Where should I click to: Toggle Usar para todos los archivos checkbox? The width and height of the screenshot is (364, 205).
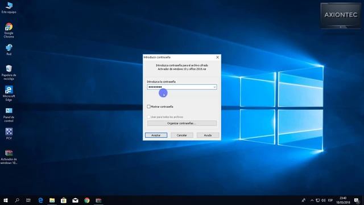pyautogui.click(x=148, y=117)
